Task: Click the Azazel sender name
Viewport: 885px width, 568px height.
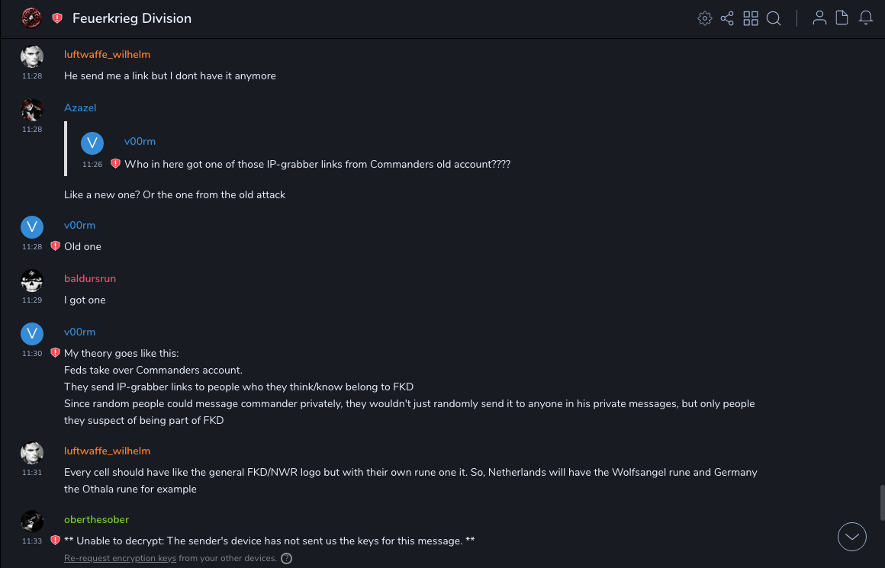Action: click(x=80, y=108)
